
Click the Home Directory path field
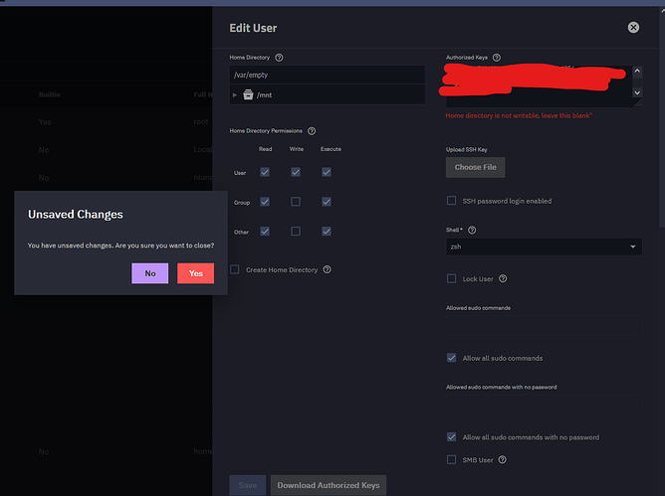[x=327, y=76]
